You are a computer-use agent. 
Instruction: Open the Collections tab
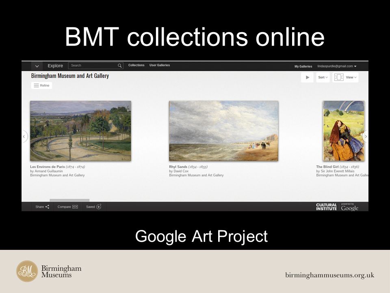(136, 65)
